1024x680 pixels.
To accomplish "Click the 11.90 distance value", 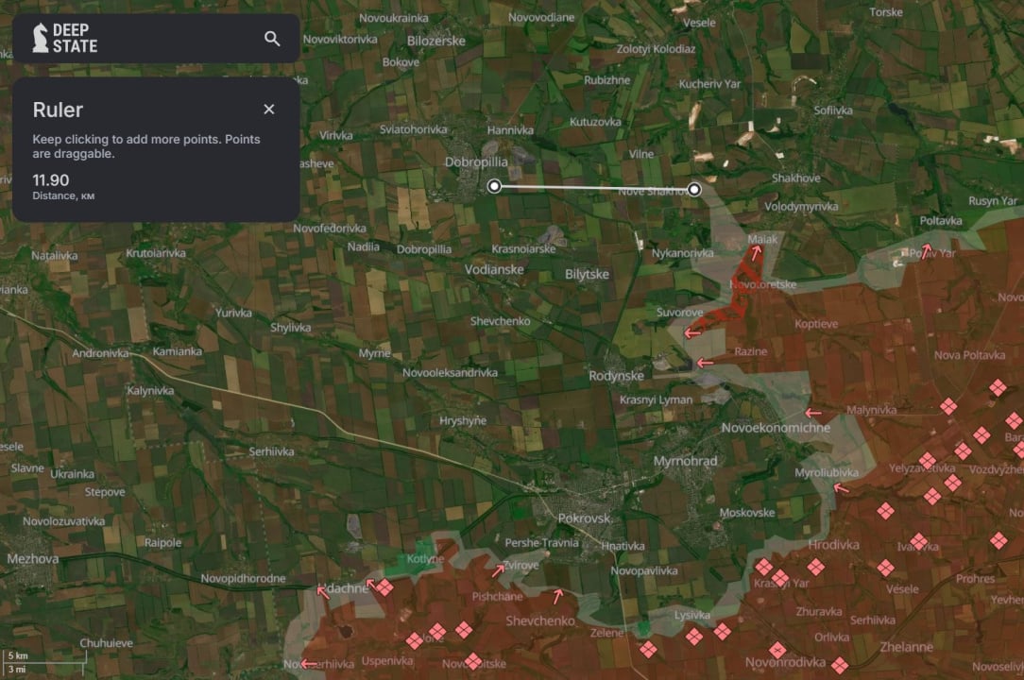I will pyautogui.click(x=51, y=180).
